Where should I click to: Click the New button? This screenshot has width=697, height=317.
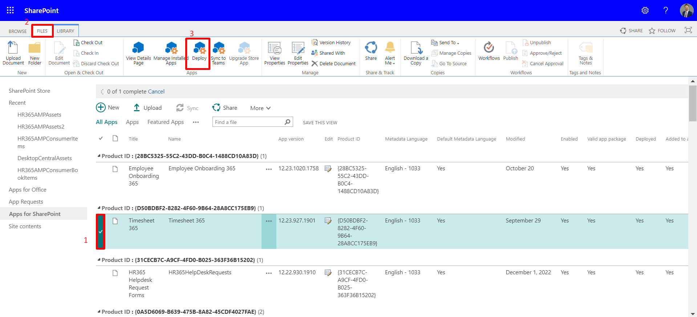pyautogui.click(x=108, y=108)
